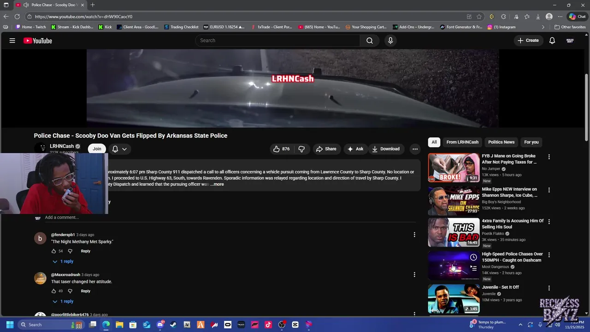Like the @Maxxroadrash comment
The image size is (590, 332).
[x=53, y=291]
